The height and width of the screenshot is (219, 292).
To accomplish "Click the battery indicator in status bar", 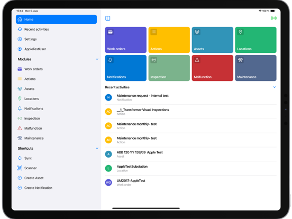I will [272, 11].
